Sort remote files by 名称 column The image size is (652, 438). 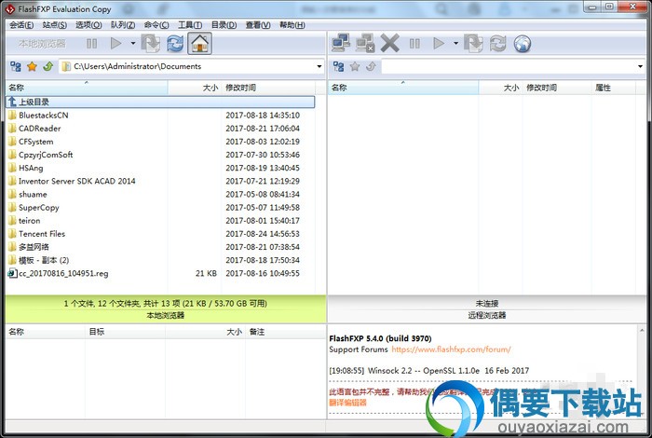pos(403,88)
